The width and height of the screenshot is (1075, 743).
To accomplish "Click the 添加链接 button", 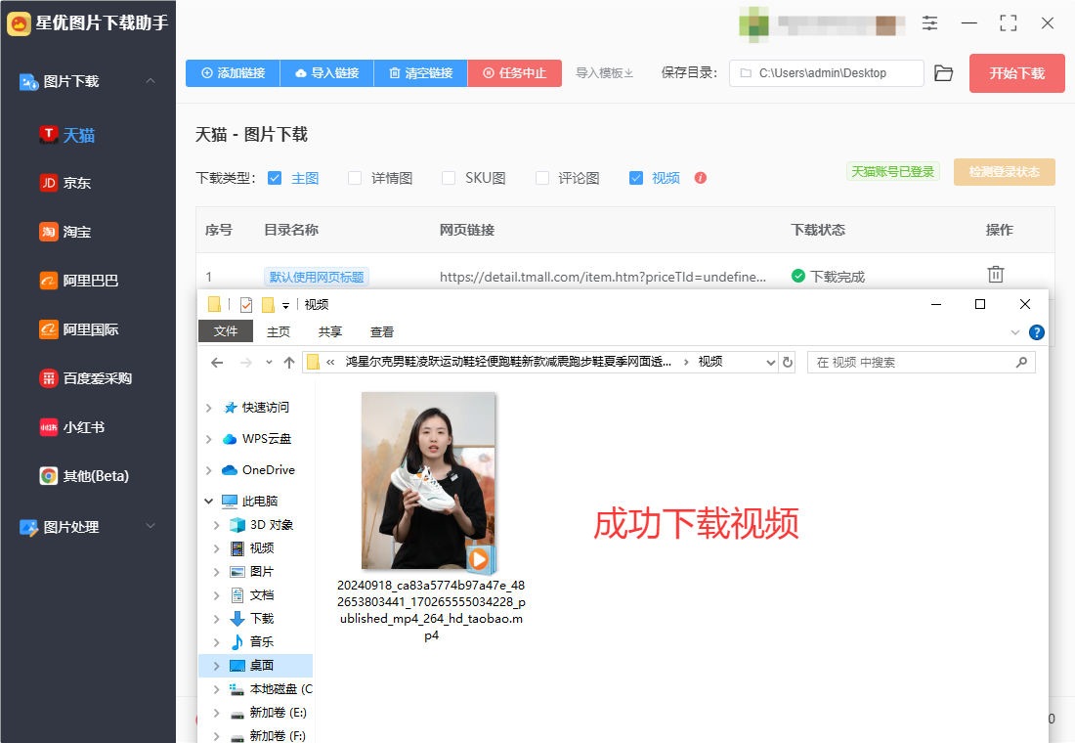I will tap(234, 73).
